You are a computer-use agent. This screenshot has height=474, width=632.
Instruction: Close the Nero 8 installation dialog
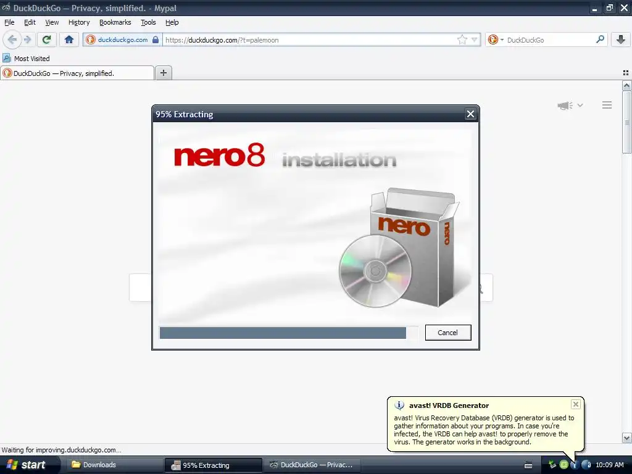tap(470, 114)
